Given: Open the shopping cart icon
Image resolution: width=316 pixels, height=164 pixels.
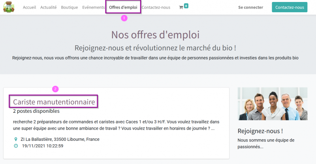Looking at the screenshot, I should 181,7.
